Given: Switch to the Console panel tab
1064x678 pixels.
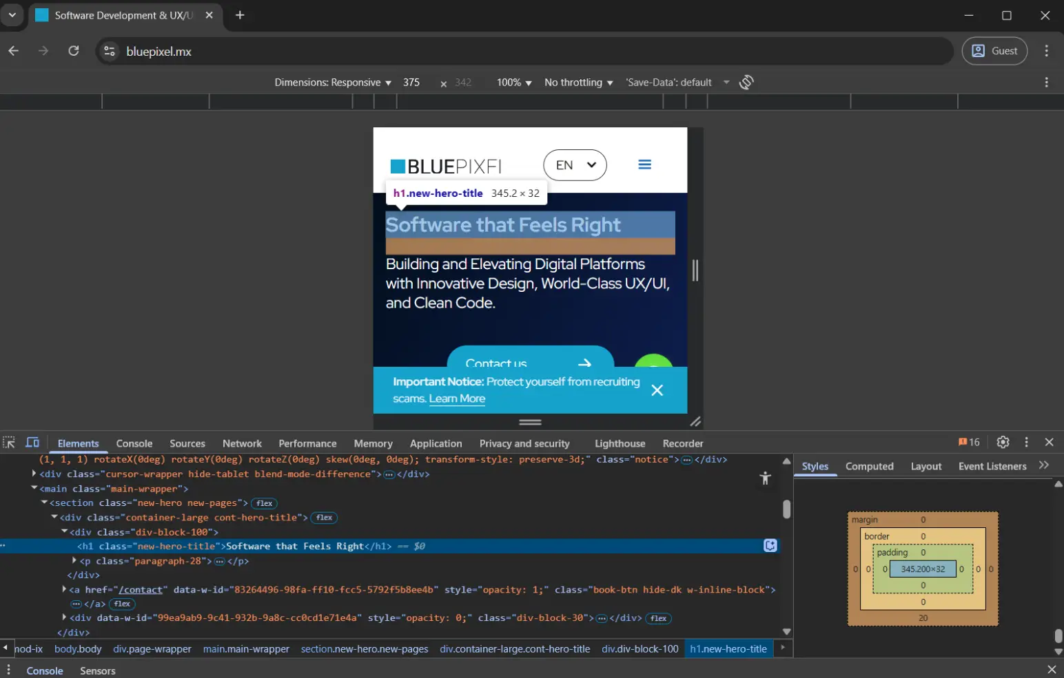Looking at the screenshot, I should point(134,443).
